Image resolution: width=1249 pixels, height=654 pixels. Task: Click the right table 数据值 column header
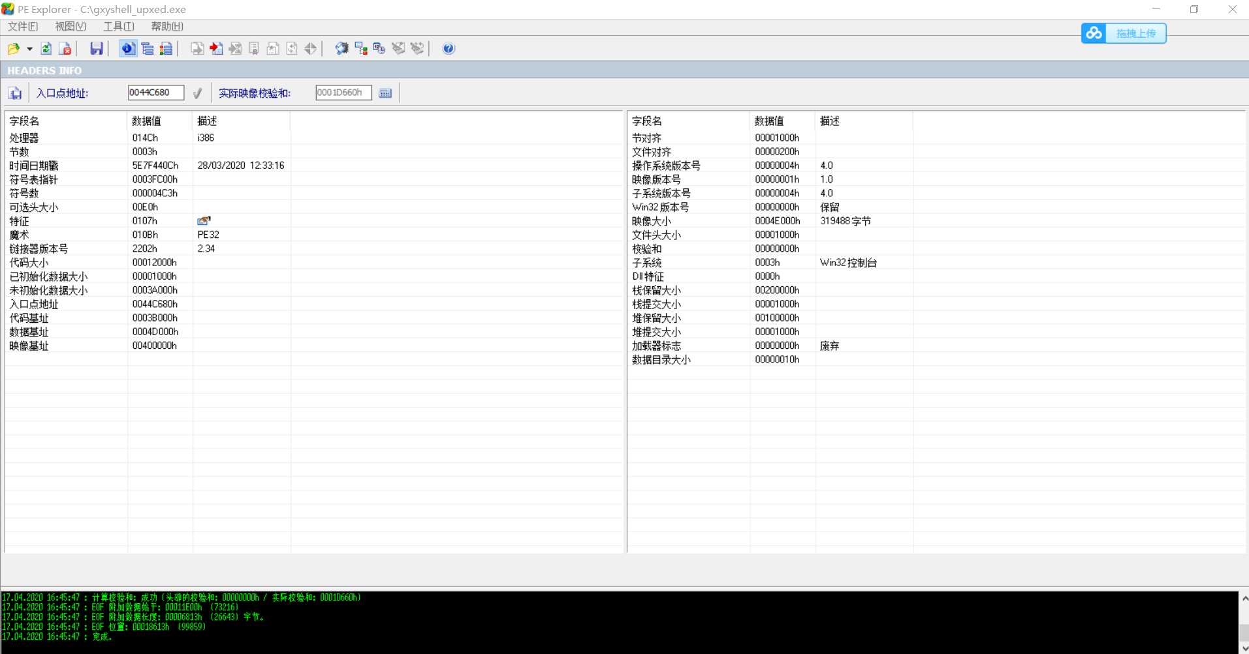pos(783,121)
